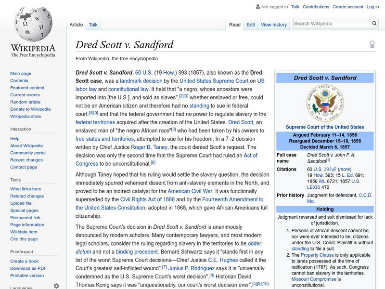385x289 pixels.
Task: Click the search magnifying glass icon
Action: click(x=374, y=24)
